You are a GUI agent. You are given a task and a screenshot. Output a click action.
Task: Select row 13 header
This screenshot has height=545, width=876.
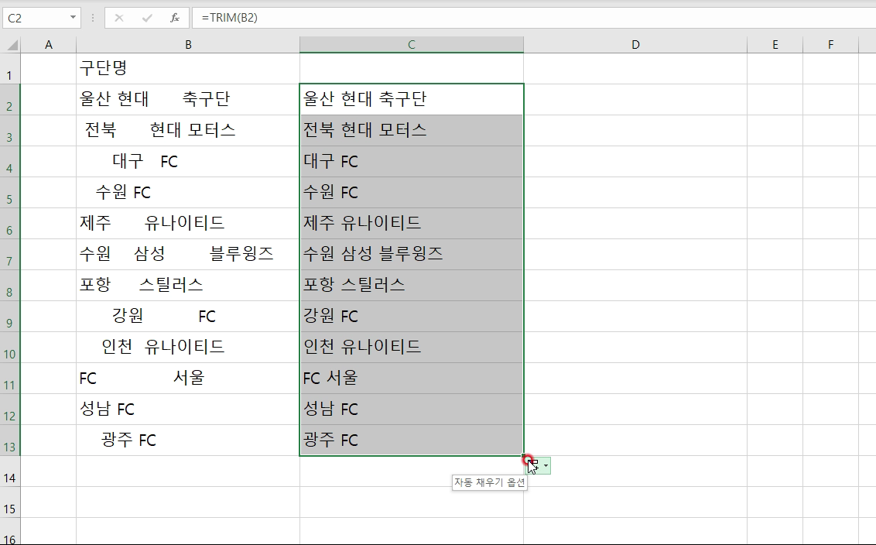(10, 440)
